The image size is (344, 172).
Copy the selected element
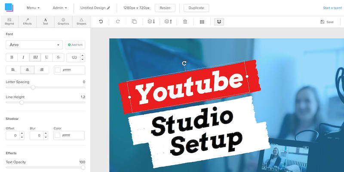(134, 21)
